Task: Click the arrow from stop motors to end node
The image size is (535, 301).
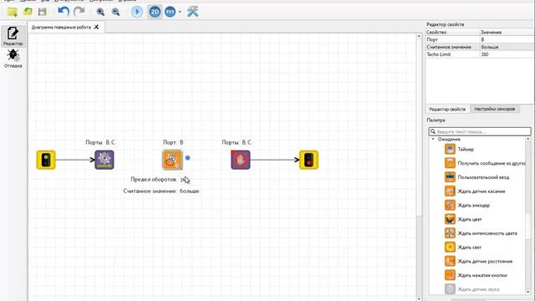Action: pos(275,160)
